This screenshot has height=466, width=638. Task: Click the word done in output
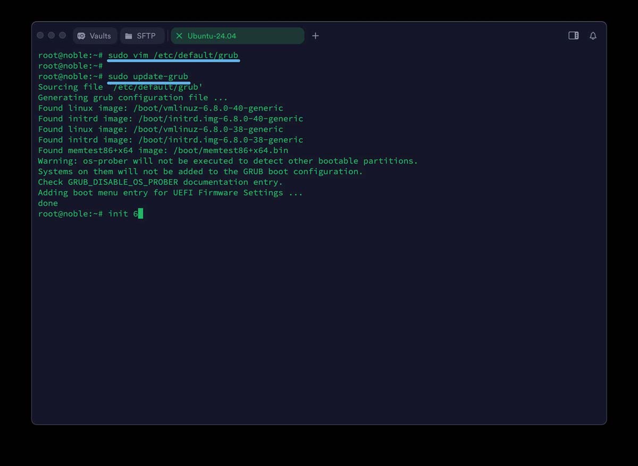tap(48, 203)
